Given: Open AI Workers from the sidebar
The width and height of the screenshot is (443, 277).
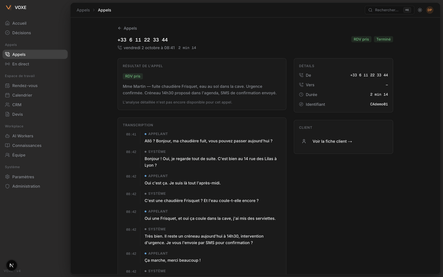Looking at the screenshot, I should click(35, 136).
